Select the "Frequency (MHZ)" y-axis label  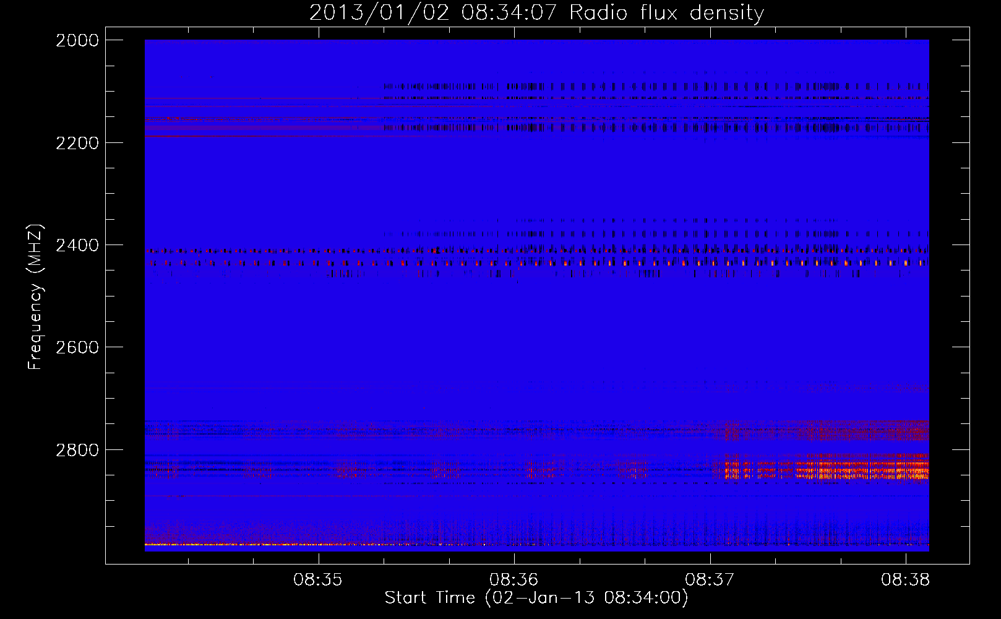(x=35, y=297)
